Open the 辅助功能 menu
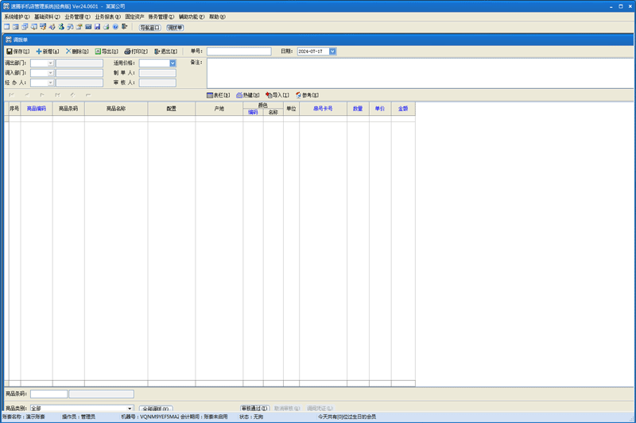 (192, 17)
